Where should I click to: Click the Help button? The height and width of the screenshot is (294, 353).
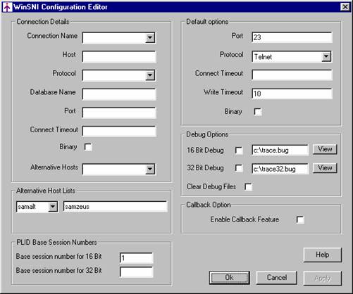coord(322,255)
